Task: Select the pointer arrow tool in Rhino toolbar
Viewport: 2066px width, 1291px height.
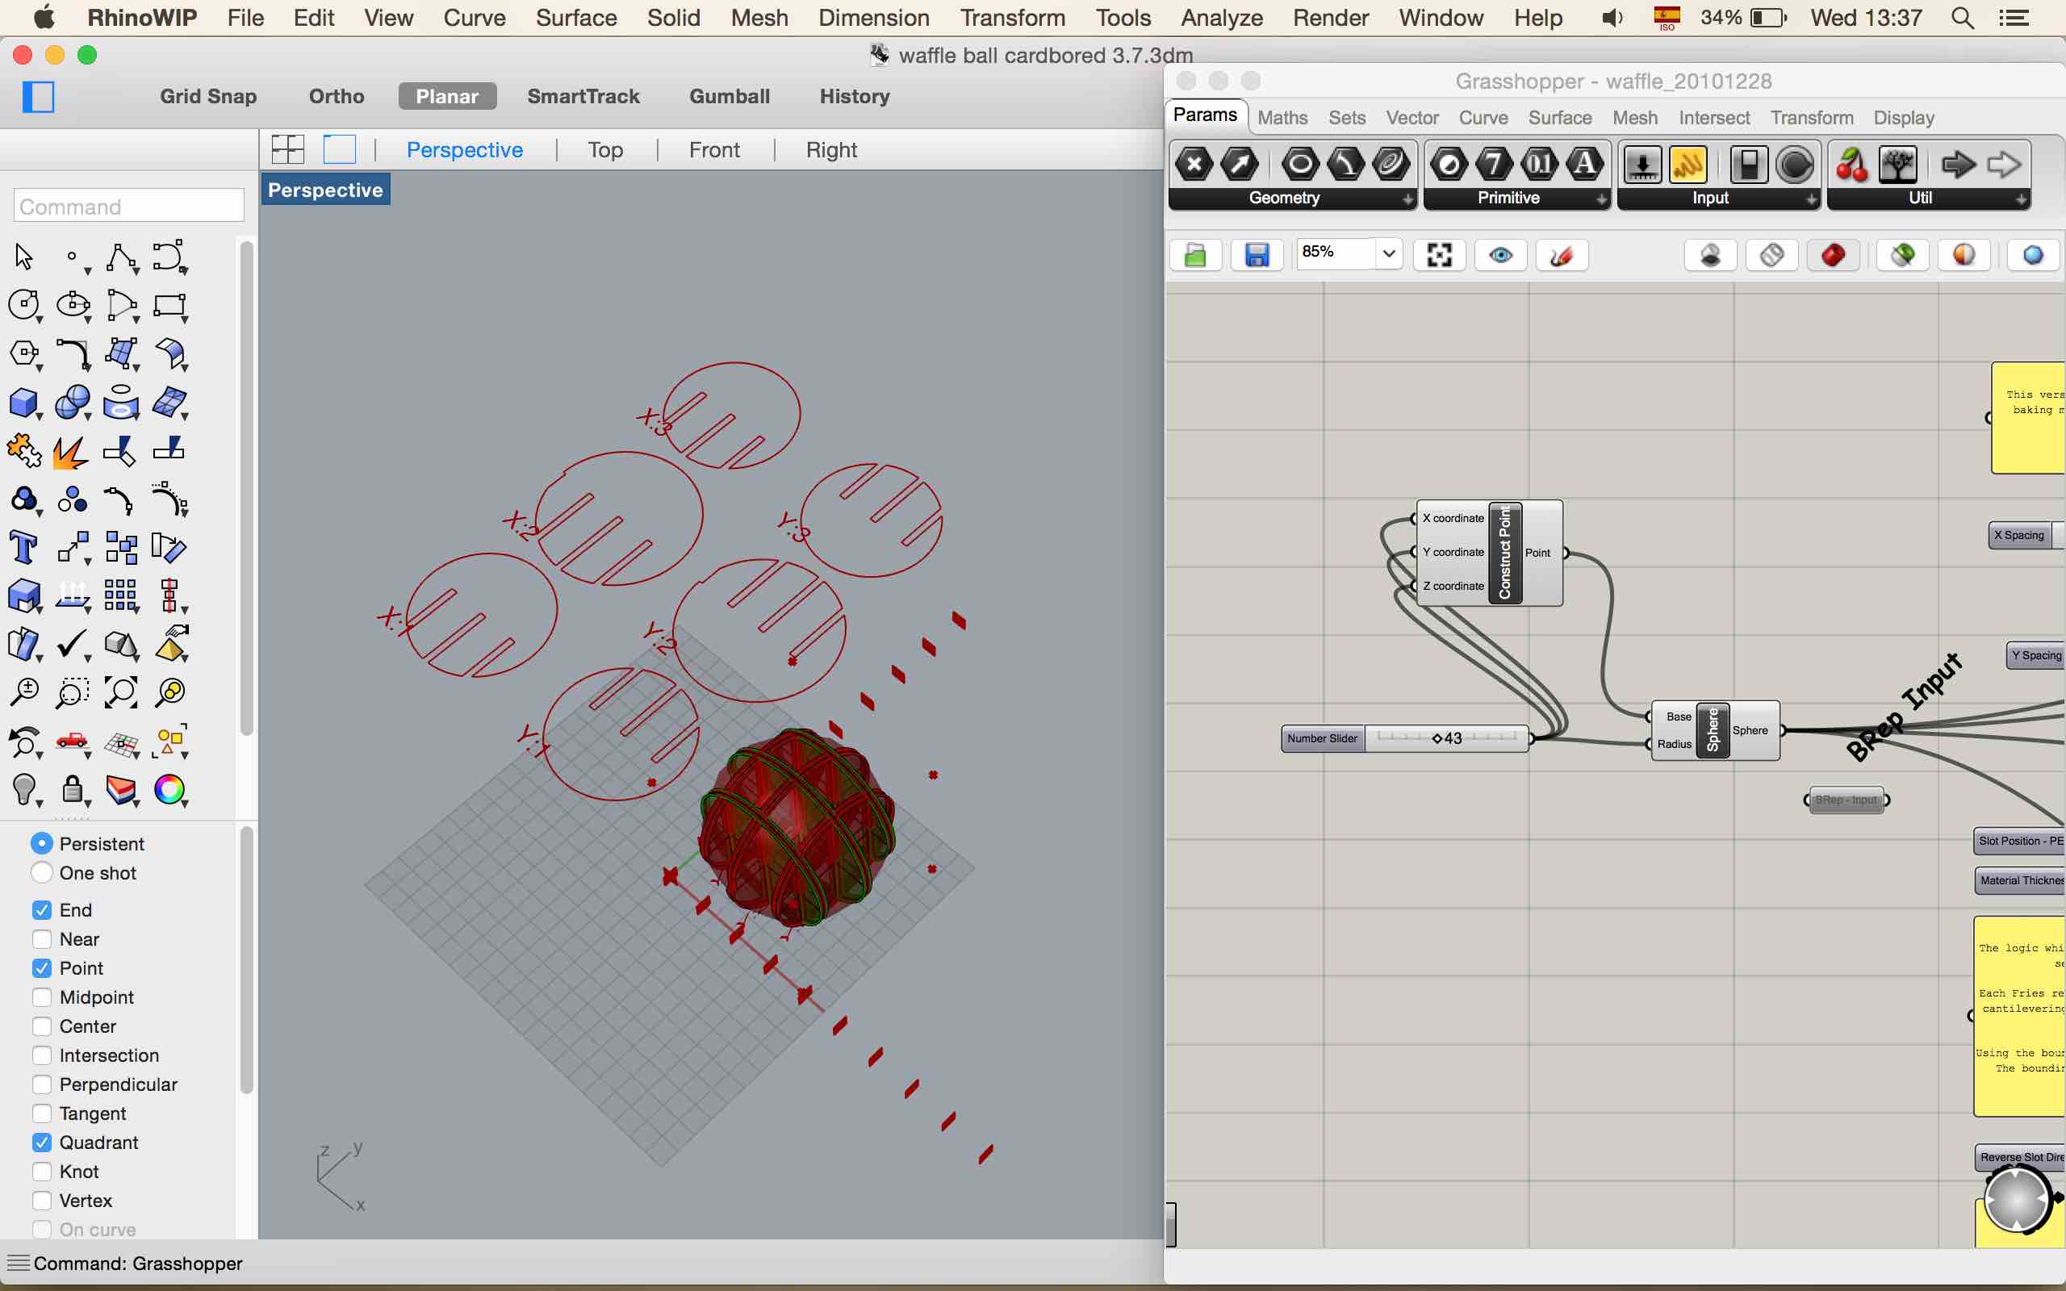Action: point(24,256)
